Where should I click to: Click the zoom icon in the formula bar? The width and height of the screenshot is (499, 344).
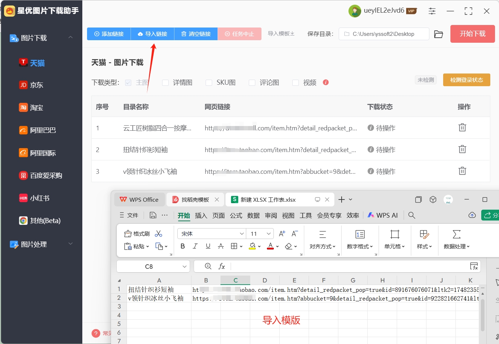[208, 266]
